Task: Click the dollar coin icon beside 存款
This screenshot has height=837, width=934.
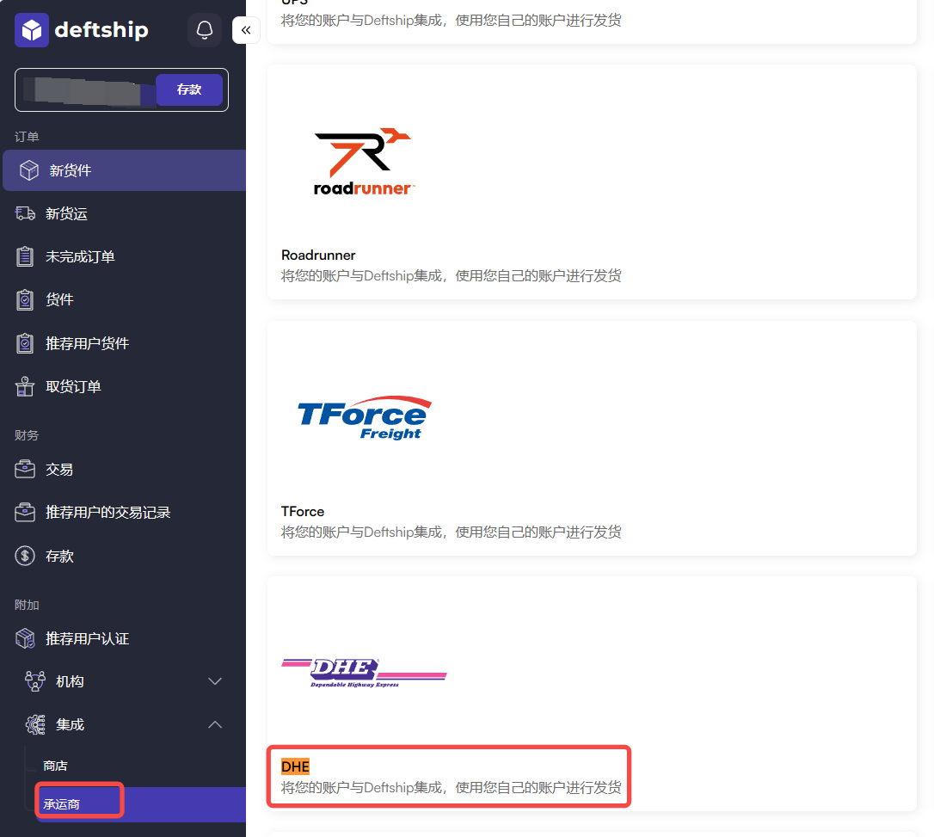Action: (x=25, y=556)
